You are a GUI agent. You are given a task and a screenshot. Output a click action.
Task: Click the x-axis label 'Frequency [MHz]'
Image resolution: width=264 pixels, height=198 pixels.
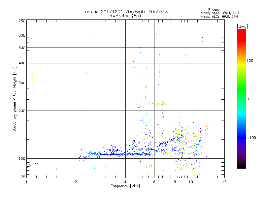tap(125, 186)
